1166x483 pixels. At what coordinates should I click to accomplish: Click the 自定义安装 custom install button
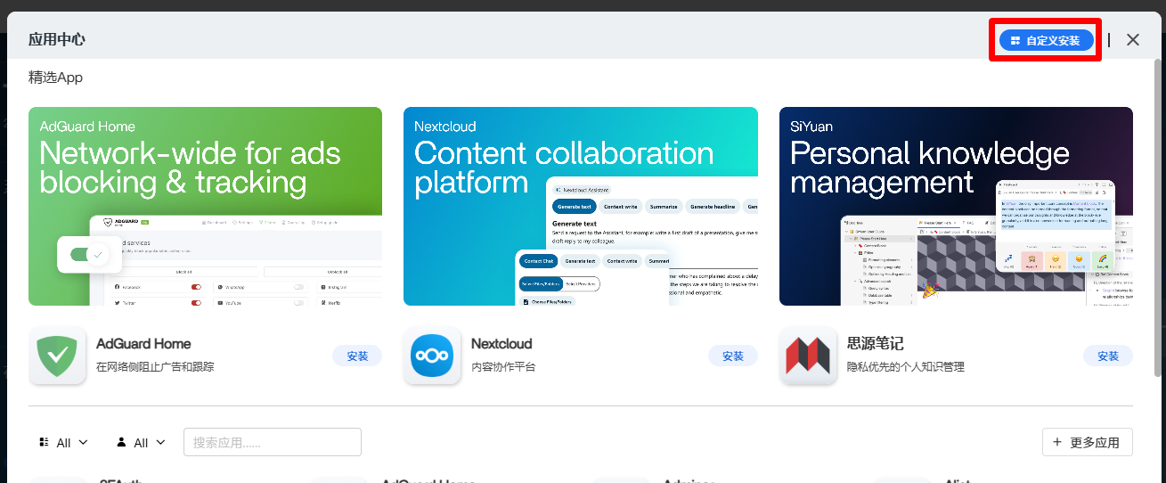(1046, 40)
